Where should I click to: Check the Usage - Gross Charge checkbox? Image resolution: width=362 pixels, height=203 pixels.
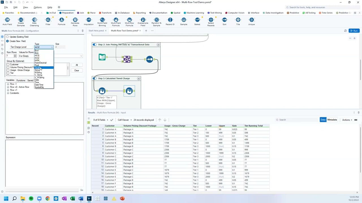[8, 70]
